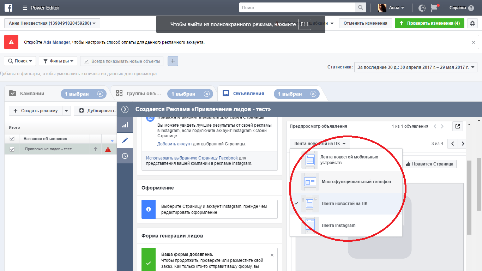Click the Нравится Страница button
The height and width of the screenshot is (271, 482).
pyautogui.click(x=429, y=164)
